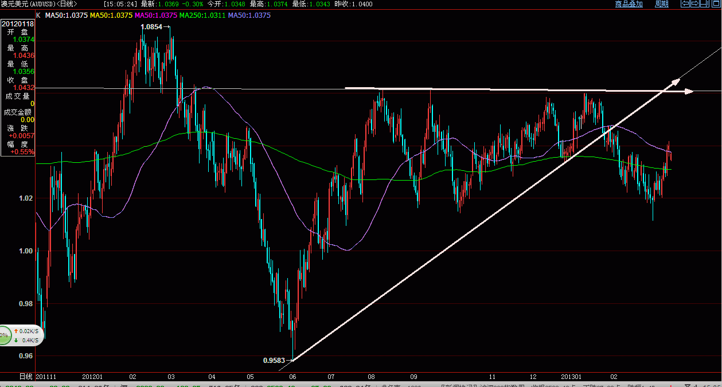Screen dimensions: 722x387
Task: Click the back arrow icon at top right
Action: (685, 3)
